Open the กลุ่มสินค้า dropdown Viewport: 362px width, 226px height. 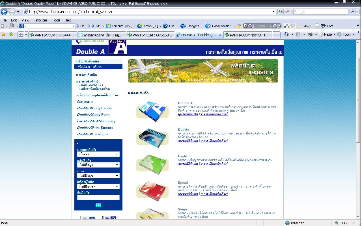(x=98, y=165)
